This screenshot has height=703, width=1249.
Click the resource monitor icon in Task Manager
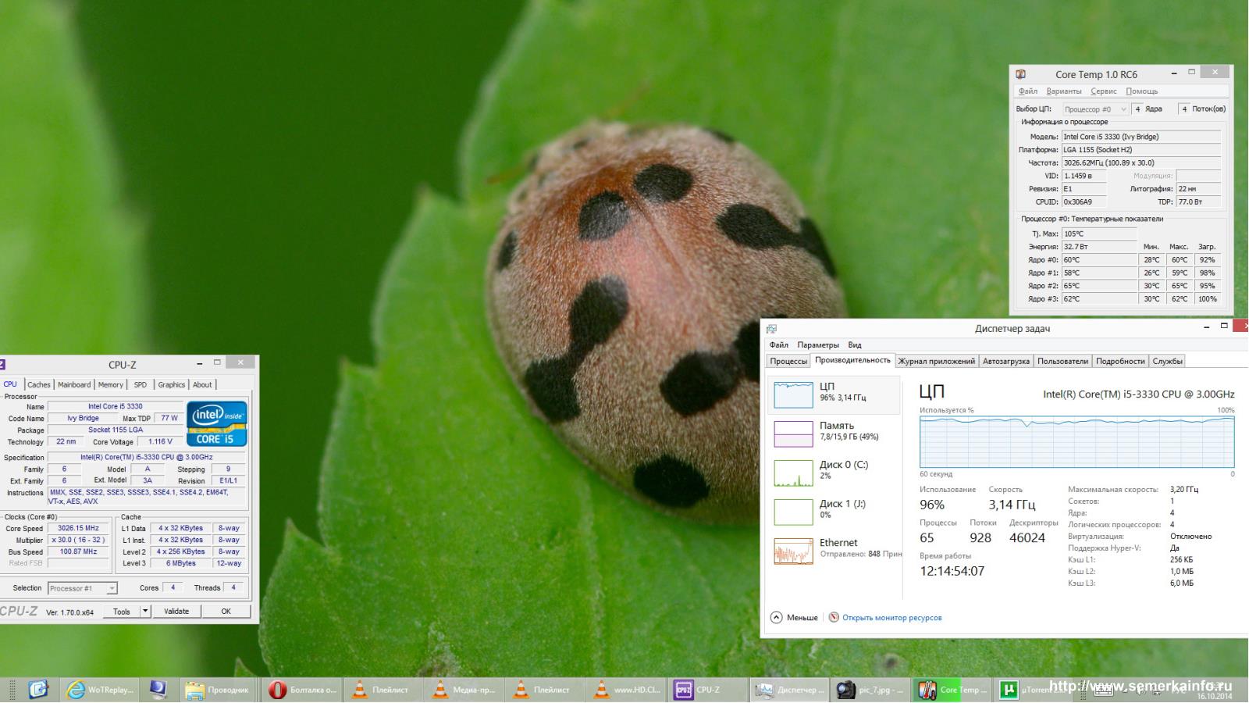tap(834, 617)
